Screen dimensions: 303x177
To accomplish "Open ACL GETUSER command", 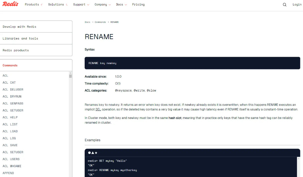I will click(x=13, y=110).
